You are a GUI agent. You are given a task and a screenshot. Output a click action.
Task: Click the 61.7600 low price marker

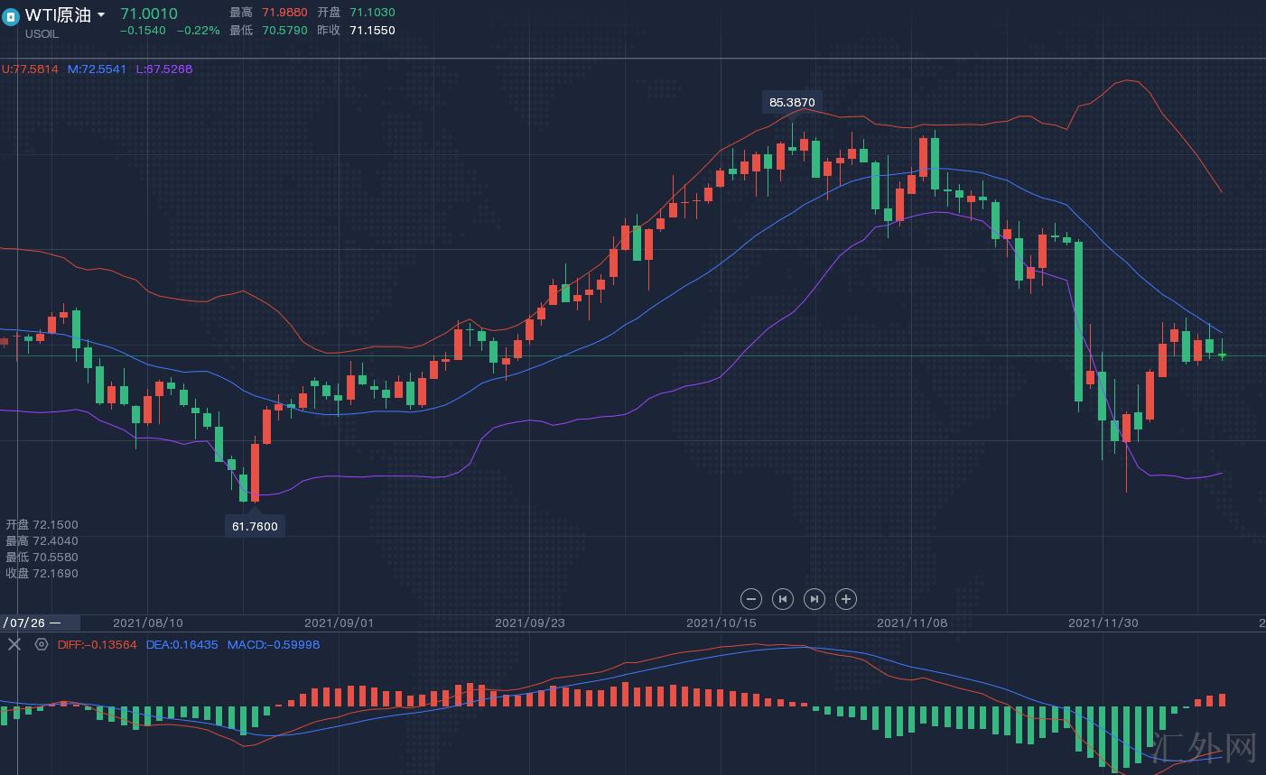[x=255, y=526]
